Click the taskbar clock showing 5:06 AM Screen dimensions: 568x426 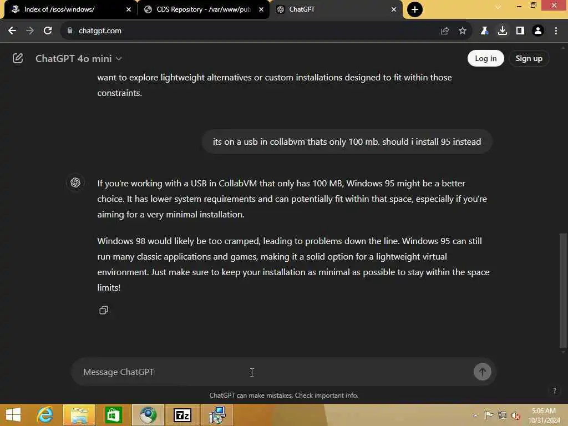[544, 415]
